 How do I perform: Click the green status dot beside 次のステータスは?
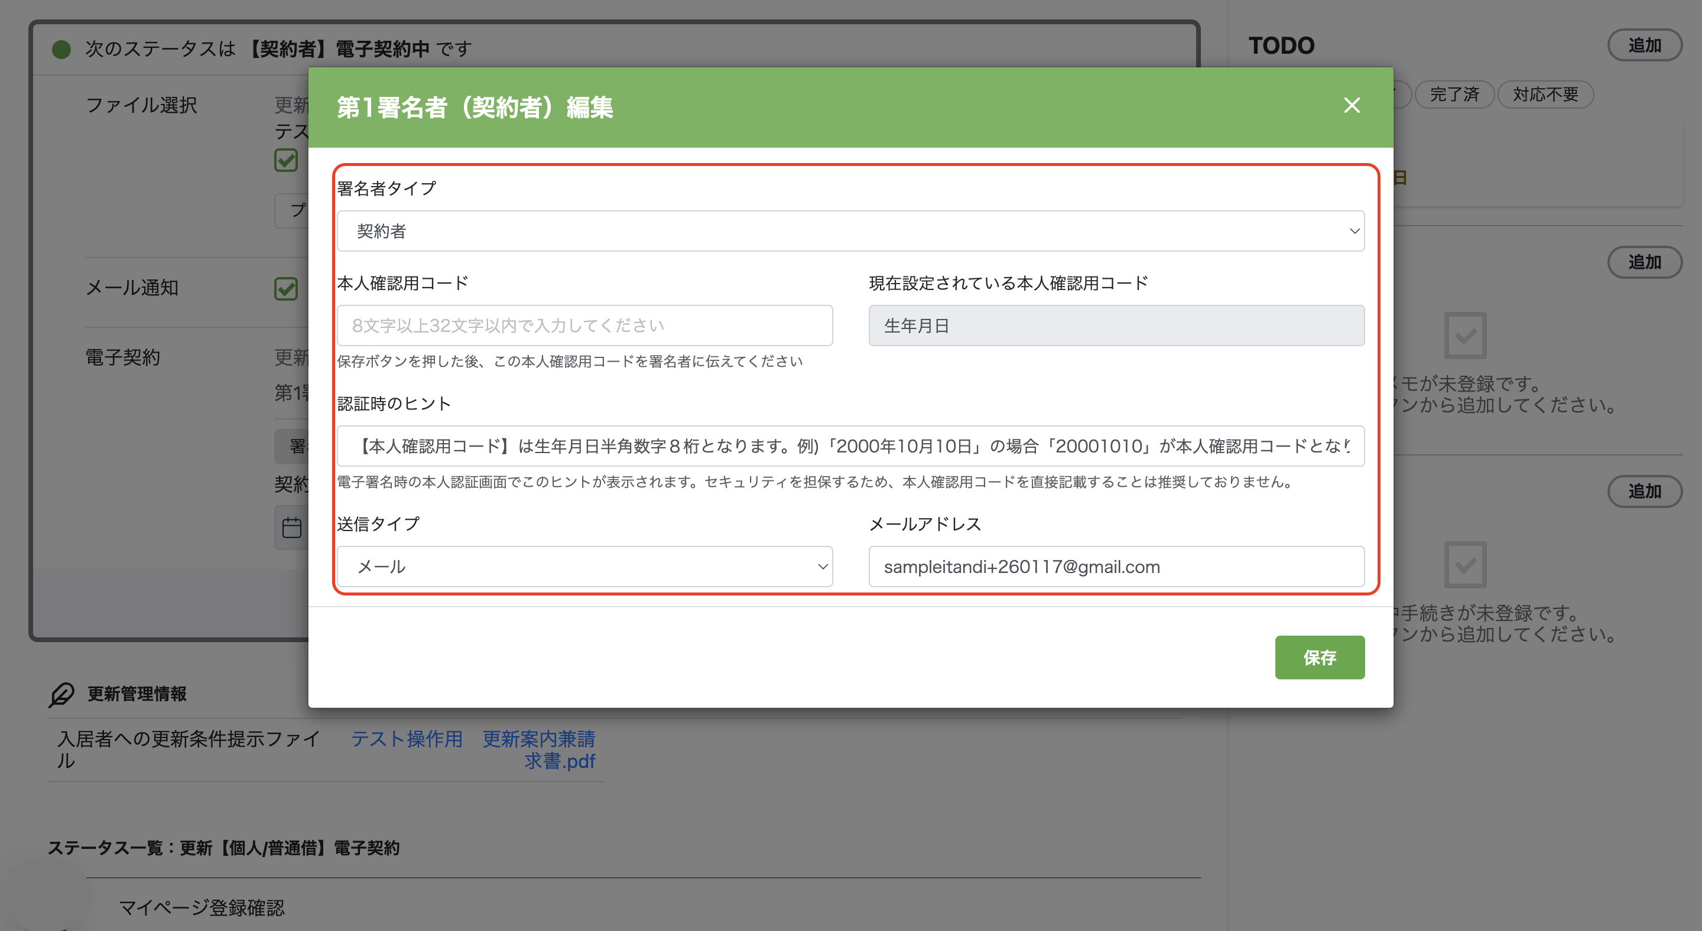(61, 49)
